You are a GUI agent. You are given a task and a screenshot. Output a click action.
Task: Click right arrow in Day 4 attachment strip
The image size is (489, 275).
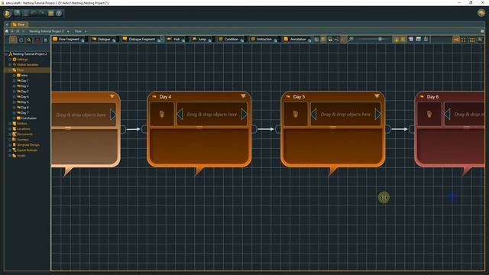[x=244, y=114]
